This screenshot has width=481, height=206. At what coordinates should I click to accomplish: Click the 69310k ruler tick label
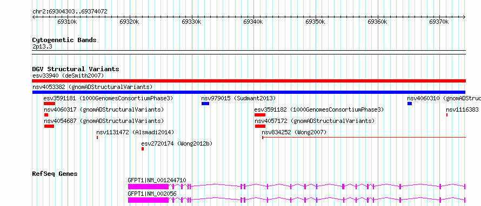67,22
